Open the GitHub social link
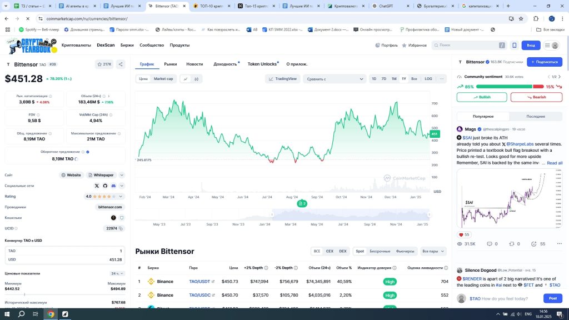569x320 pixels. [x=105, y=186]
